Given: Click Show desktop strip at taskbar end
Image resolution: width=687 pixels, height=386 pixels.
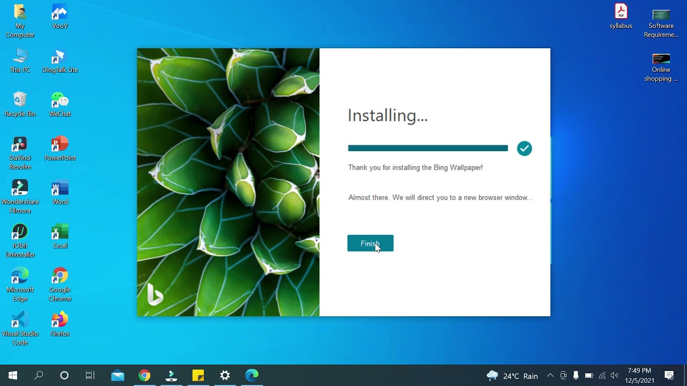Looking at the screenshot, I should coord(685,375).
